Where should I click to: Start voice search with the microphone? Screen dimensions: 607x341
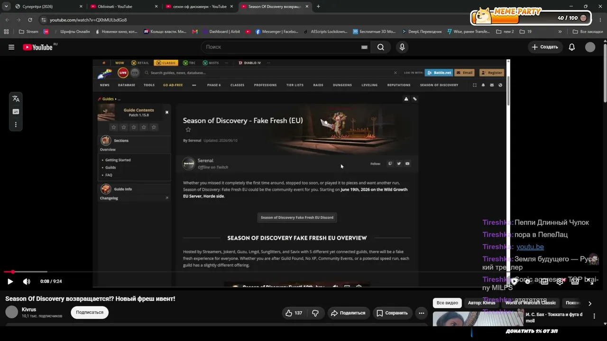pyautogui.click(x=402, y=47)
